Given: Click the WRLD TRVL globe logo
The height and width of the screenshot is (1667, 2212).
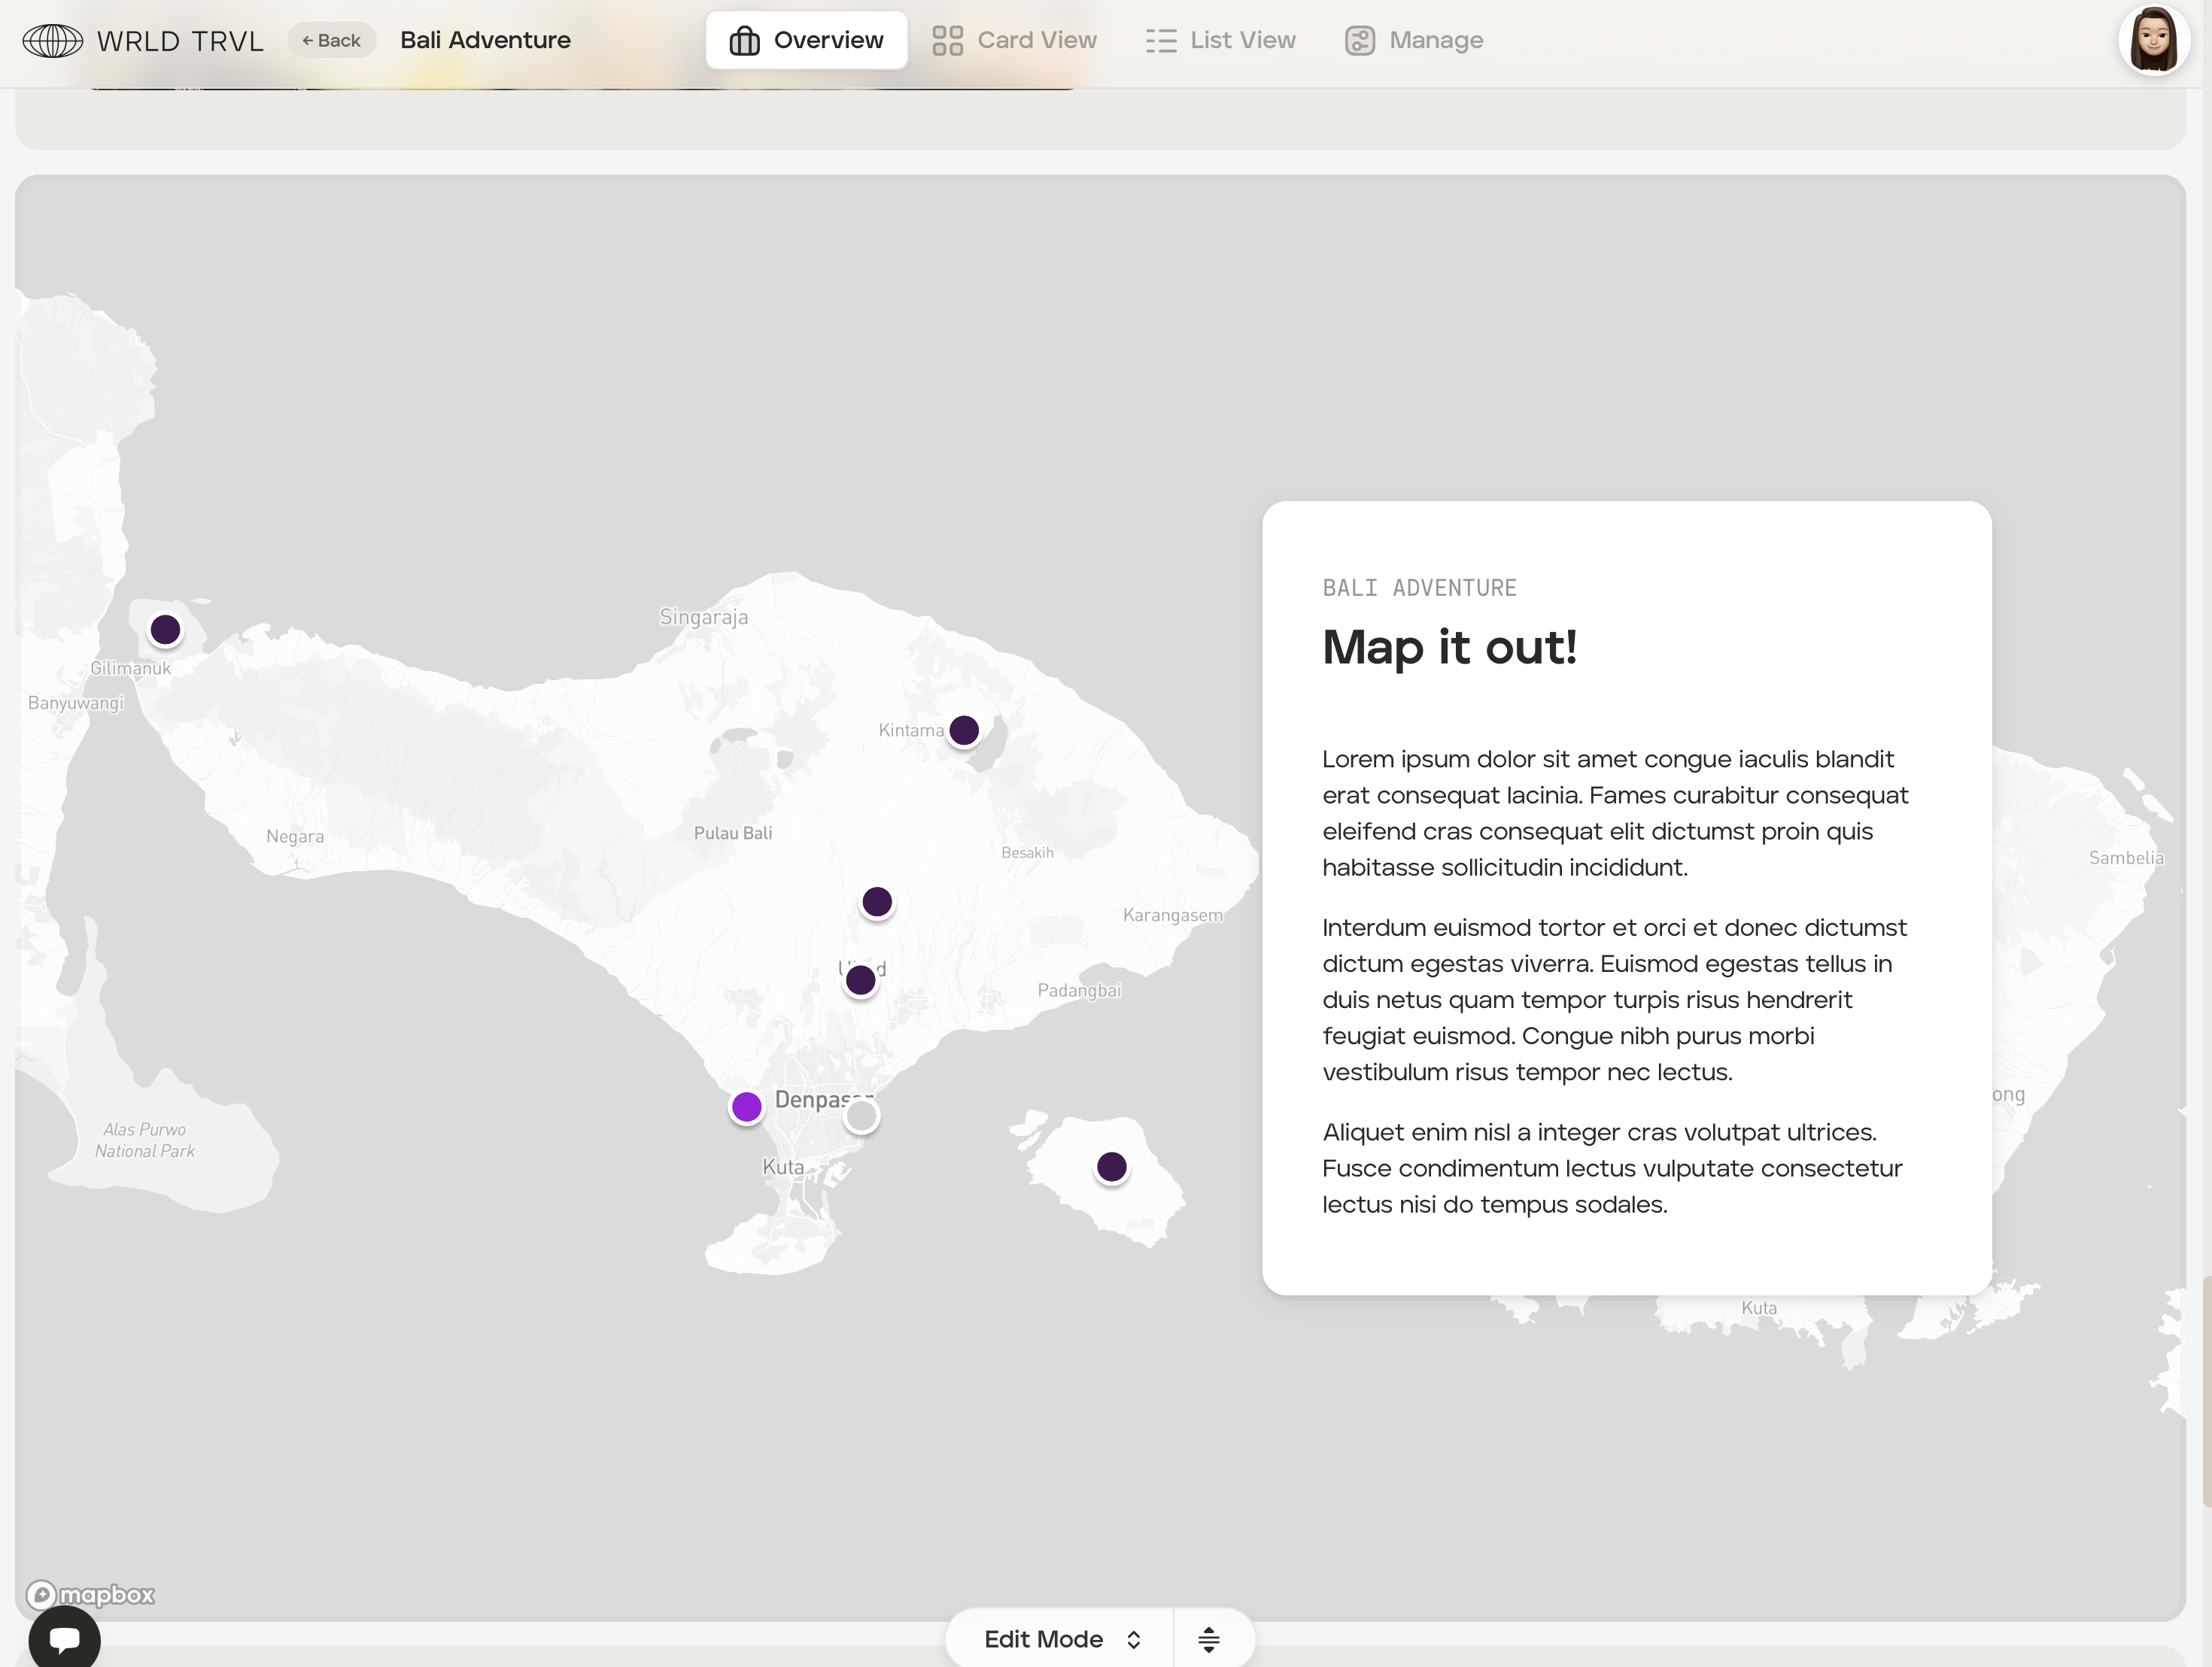Looking at the screenshot, I should (53, 41).
